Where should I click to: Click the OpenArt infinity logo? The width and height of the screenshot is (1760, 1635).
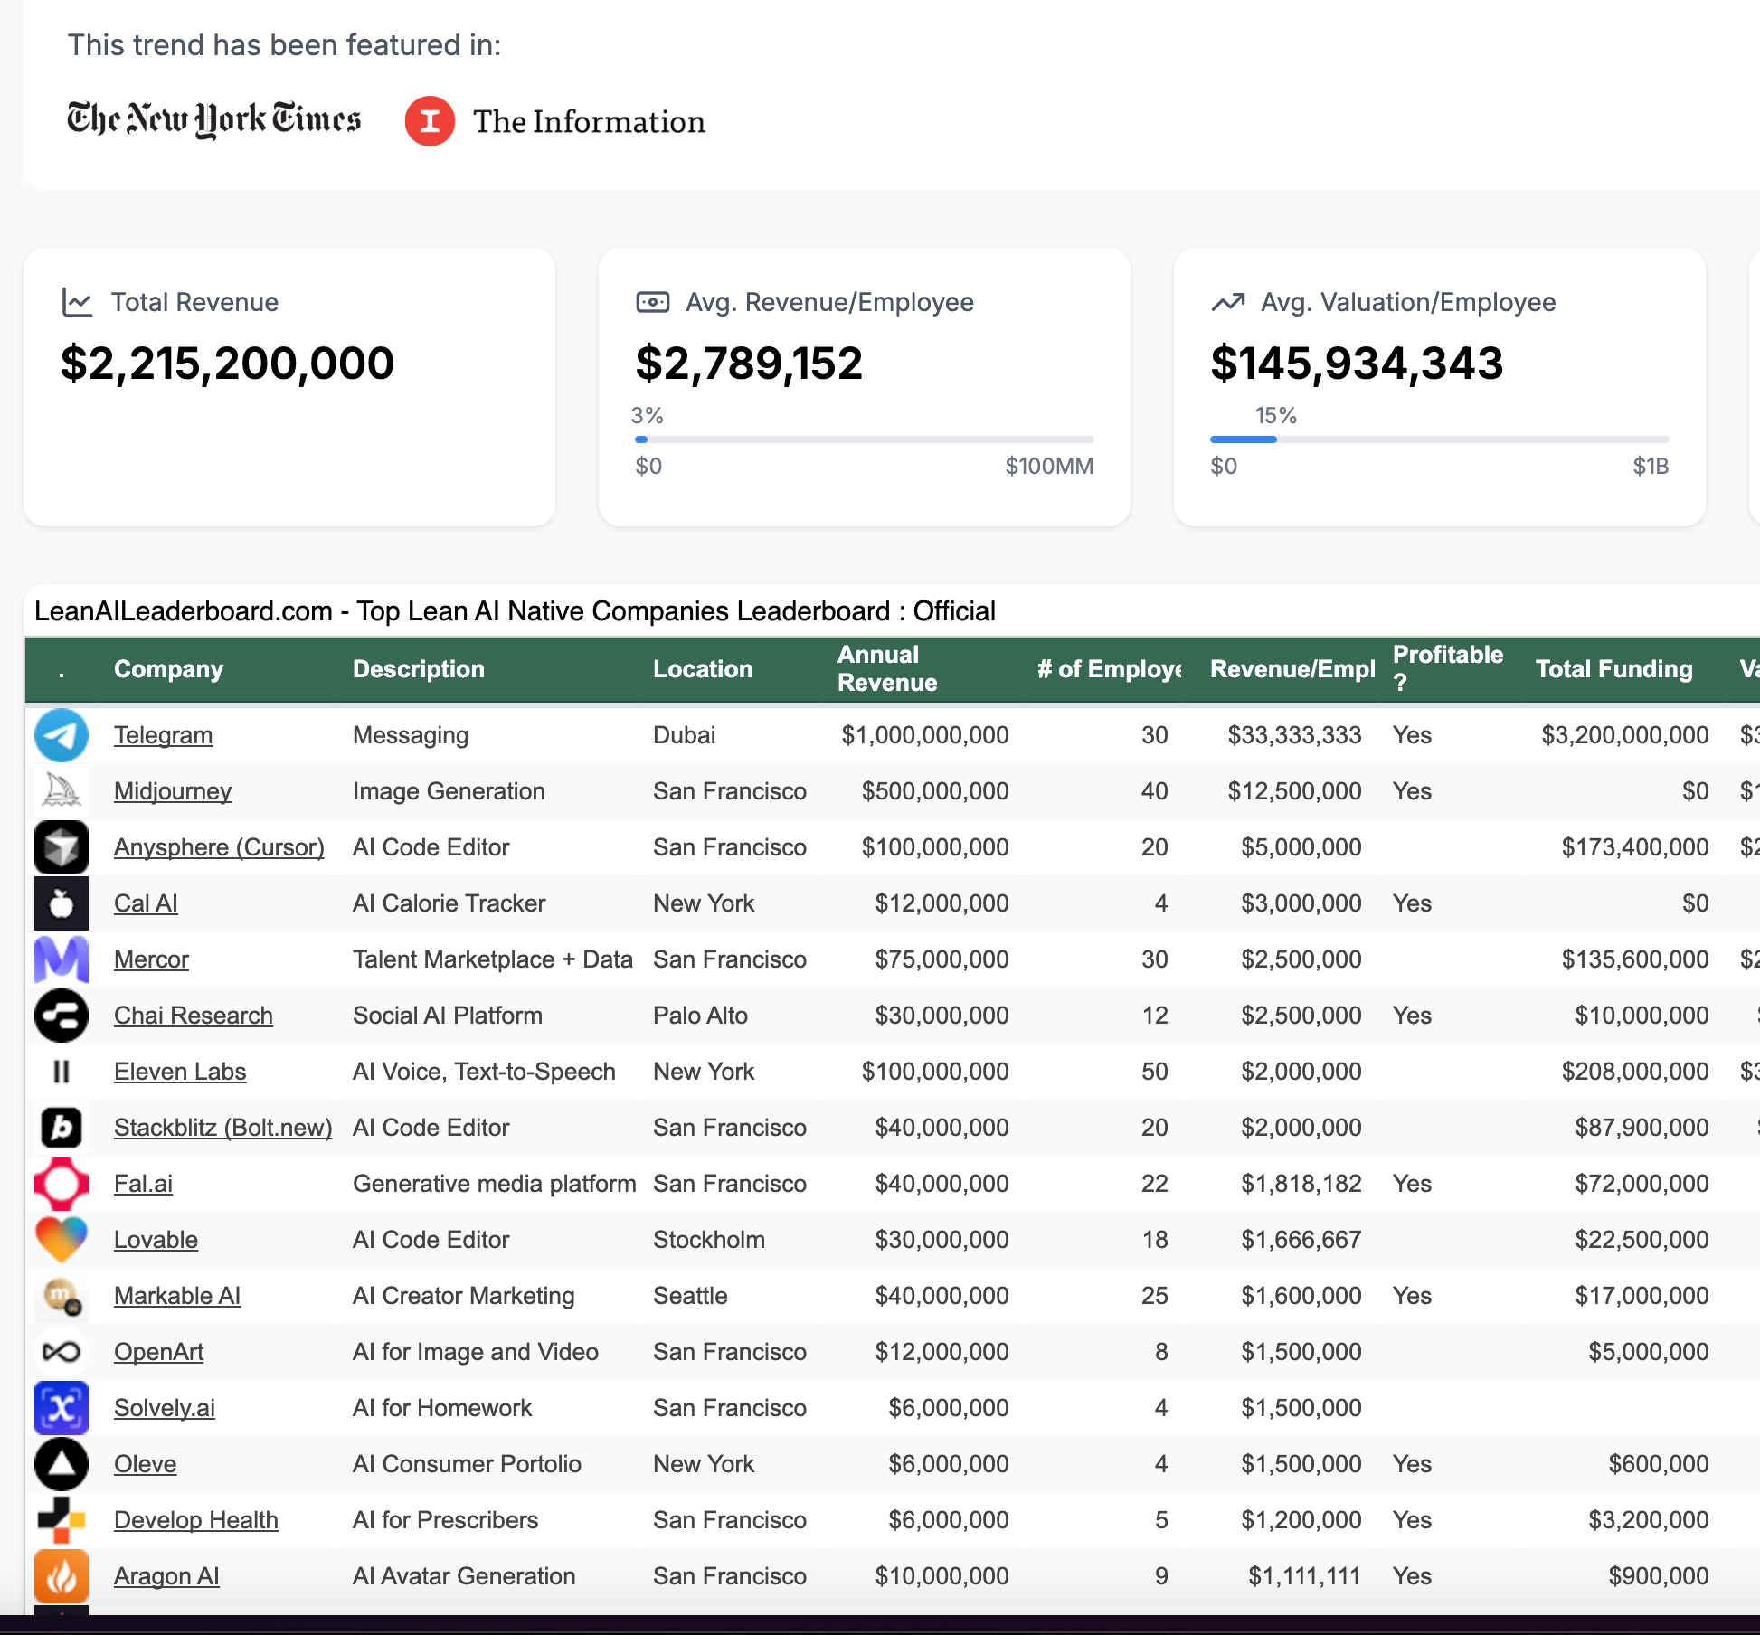(62, 1352)
